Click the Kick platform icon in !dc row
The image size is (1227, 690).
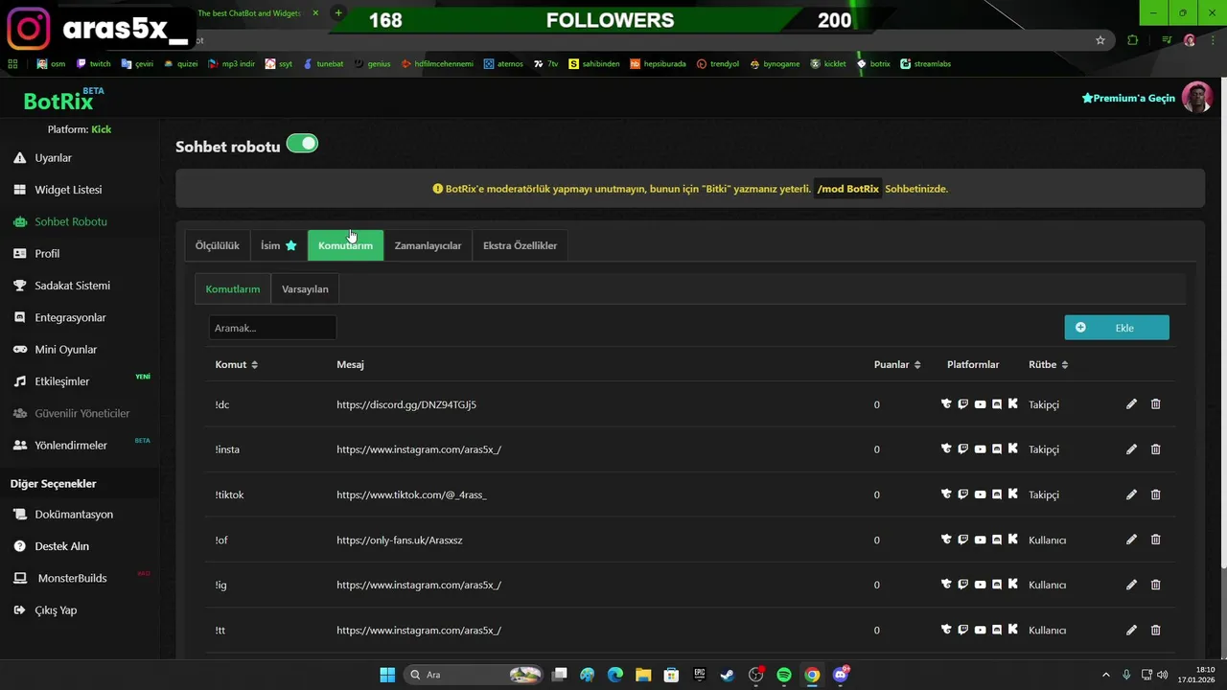[x=1013, y=404]
